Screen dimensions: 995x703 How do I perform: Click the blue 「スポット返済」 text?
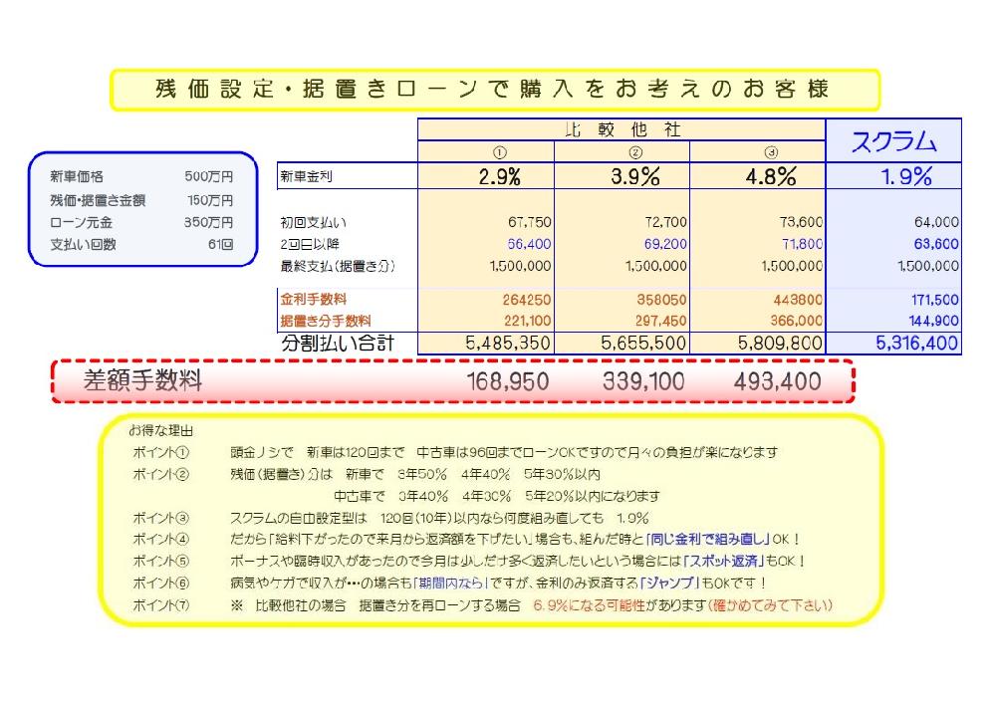tap(723, 562)
